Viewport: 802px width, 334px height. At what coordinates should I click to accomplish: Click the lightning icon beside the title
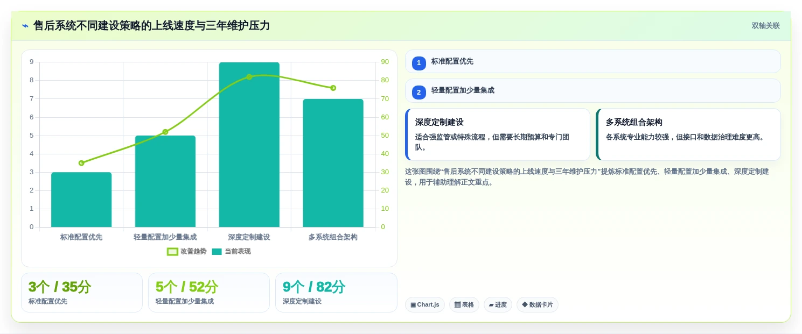[x=25, y=25]
